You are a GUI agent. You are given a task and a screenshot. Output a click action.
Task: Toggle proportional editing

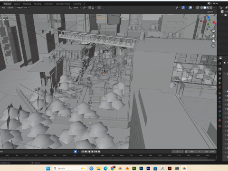[99, 8]
